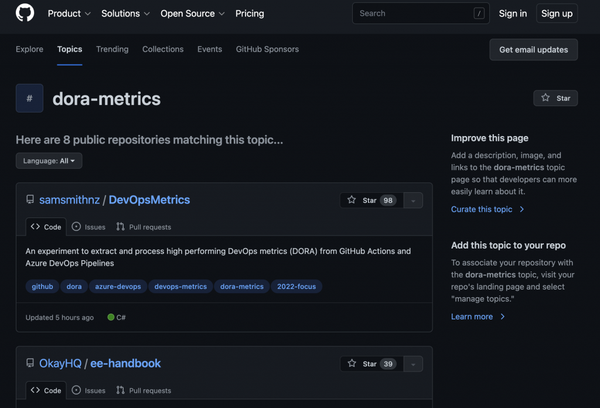The image size is (600, 408).
Task: Open Pull requests for ee-handbook
Action: tap(144, 390)
